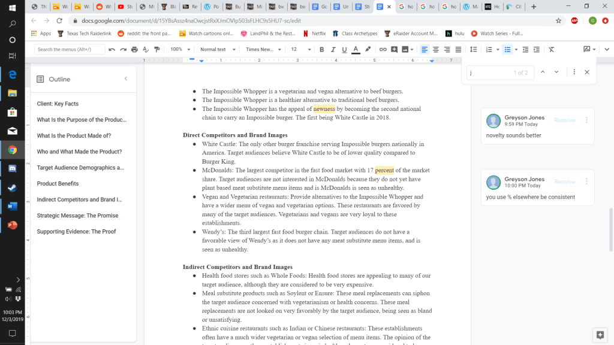Click the clear formatting icon

point(551,49)
